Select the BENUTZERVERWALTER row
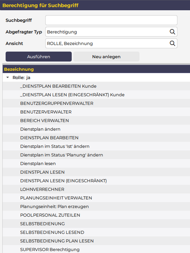This screenshot has height=253, width=190. pos(96,112)
